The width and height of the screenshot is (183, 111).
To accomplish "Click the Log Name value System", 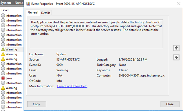I will pos(61,54).
